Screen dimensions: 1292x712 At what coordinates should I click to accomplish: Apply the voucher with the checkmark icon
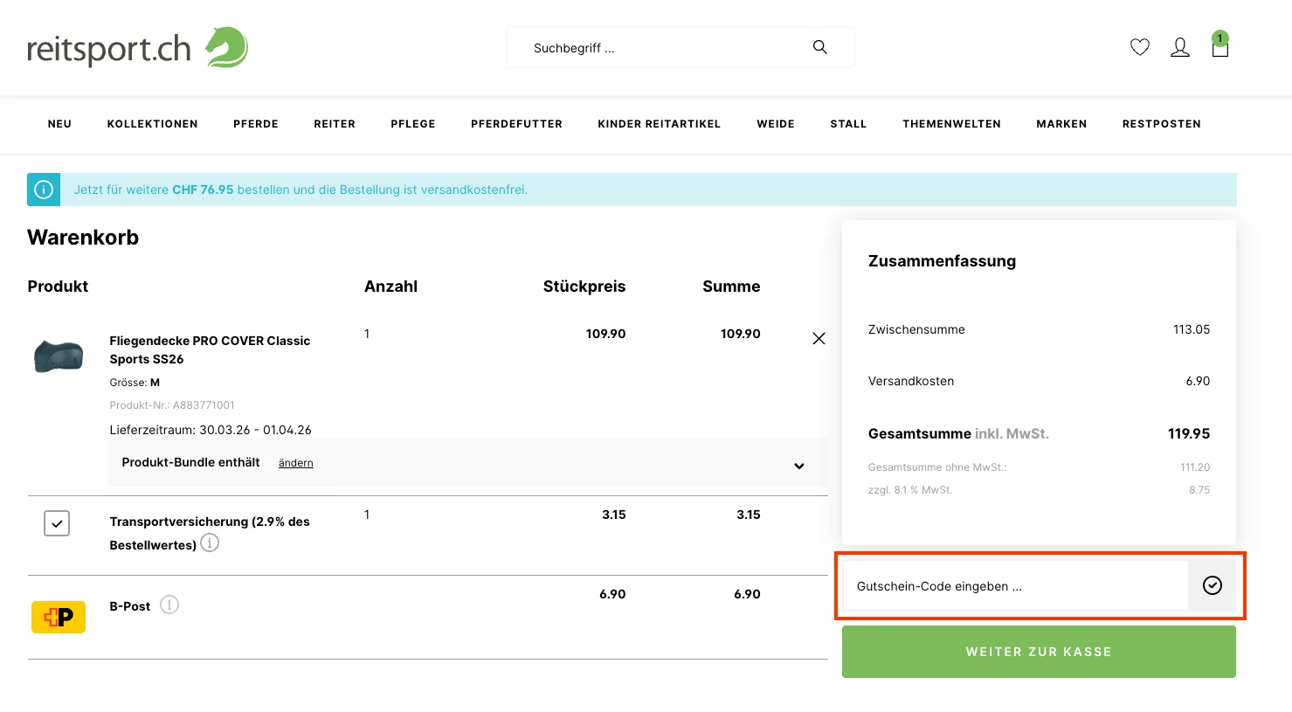pos(1213,585)
